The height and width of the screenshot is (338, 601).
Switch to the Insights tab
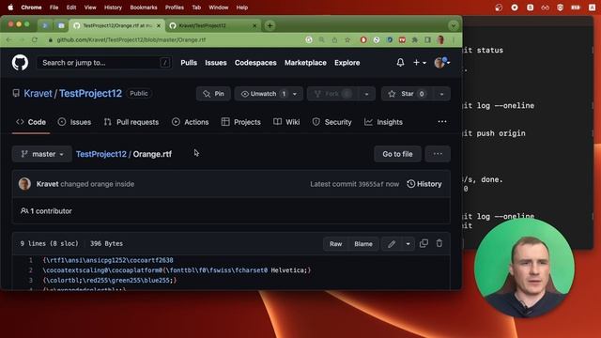[384, 122]
